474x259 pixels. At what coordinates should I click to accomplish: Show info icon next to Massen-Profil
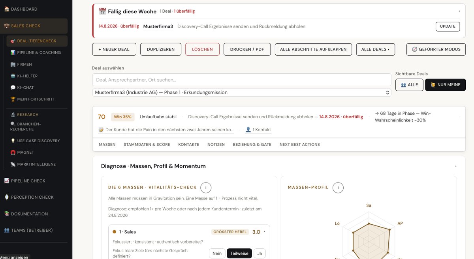pos(338,188)
